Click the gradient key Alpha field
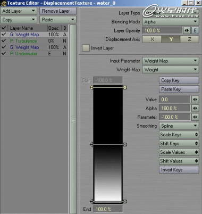 point(175,108)
